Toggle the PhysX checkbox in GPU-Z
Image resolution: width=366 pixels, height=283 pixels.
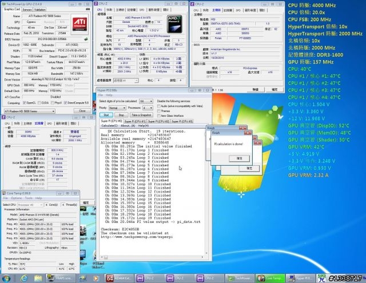tap(53, 103)
